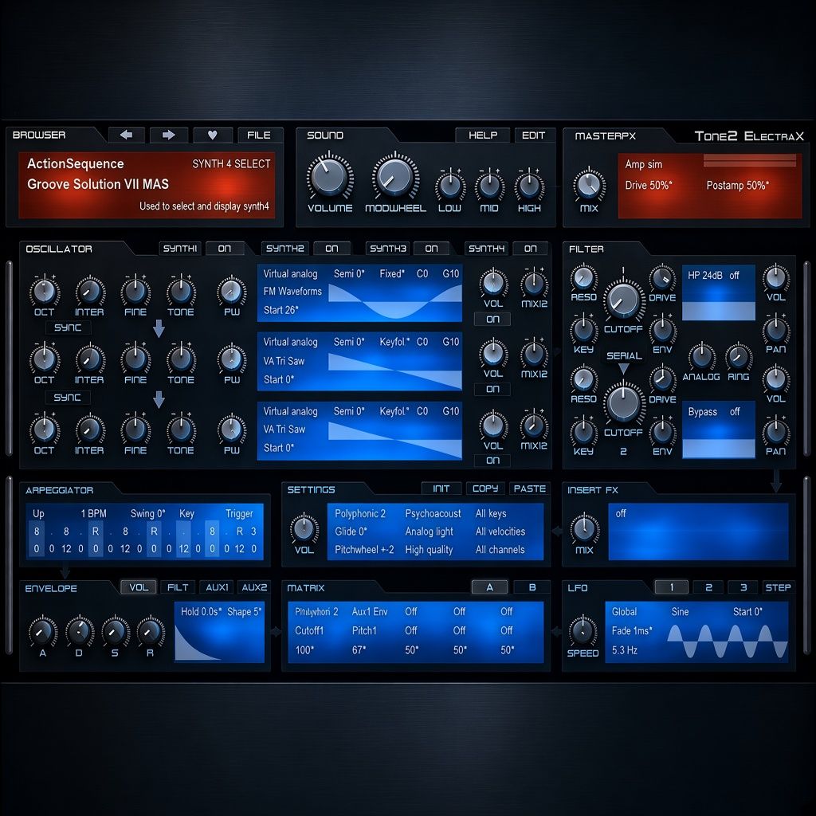Toggle first SYNC button under top oscillator
This screenshot has height=816, width=816.
pyautogui.click(x=68, y=328)
